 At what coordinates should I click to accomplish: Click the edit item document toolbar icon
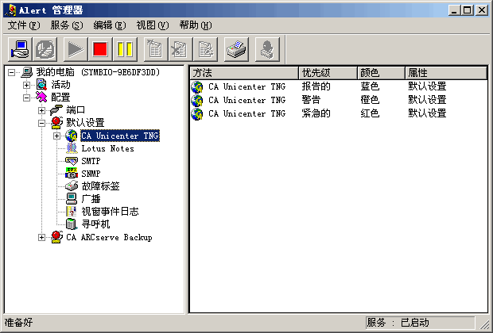point(205,49)
